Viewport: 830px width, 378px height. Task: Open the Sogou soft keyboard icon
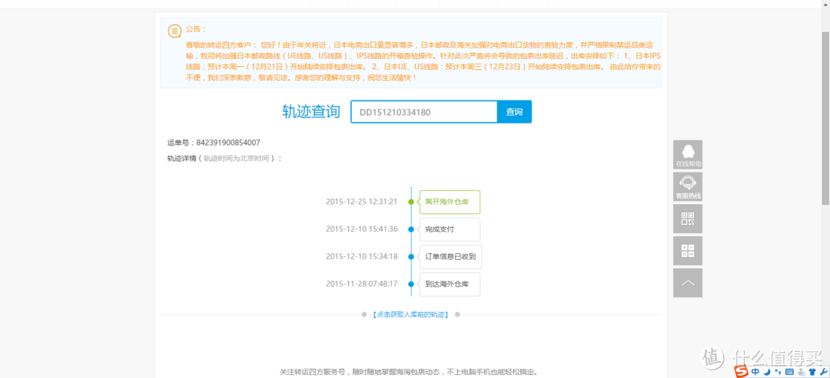(x=789, y=372)
